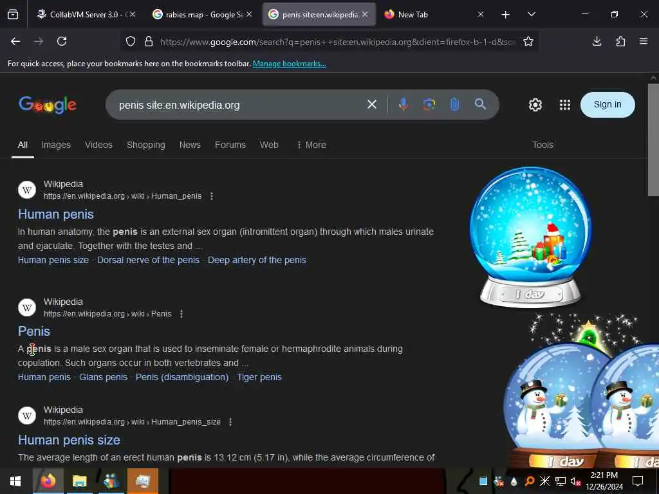Open the Penis (disambiguation) sublink

(182, 377)
